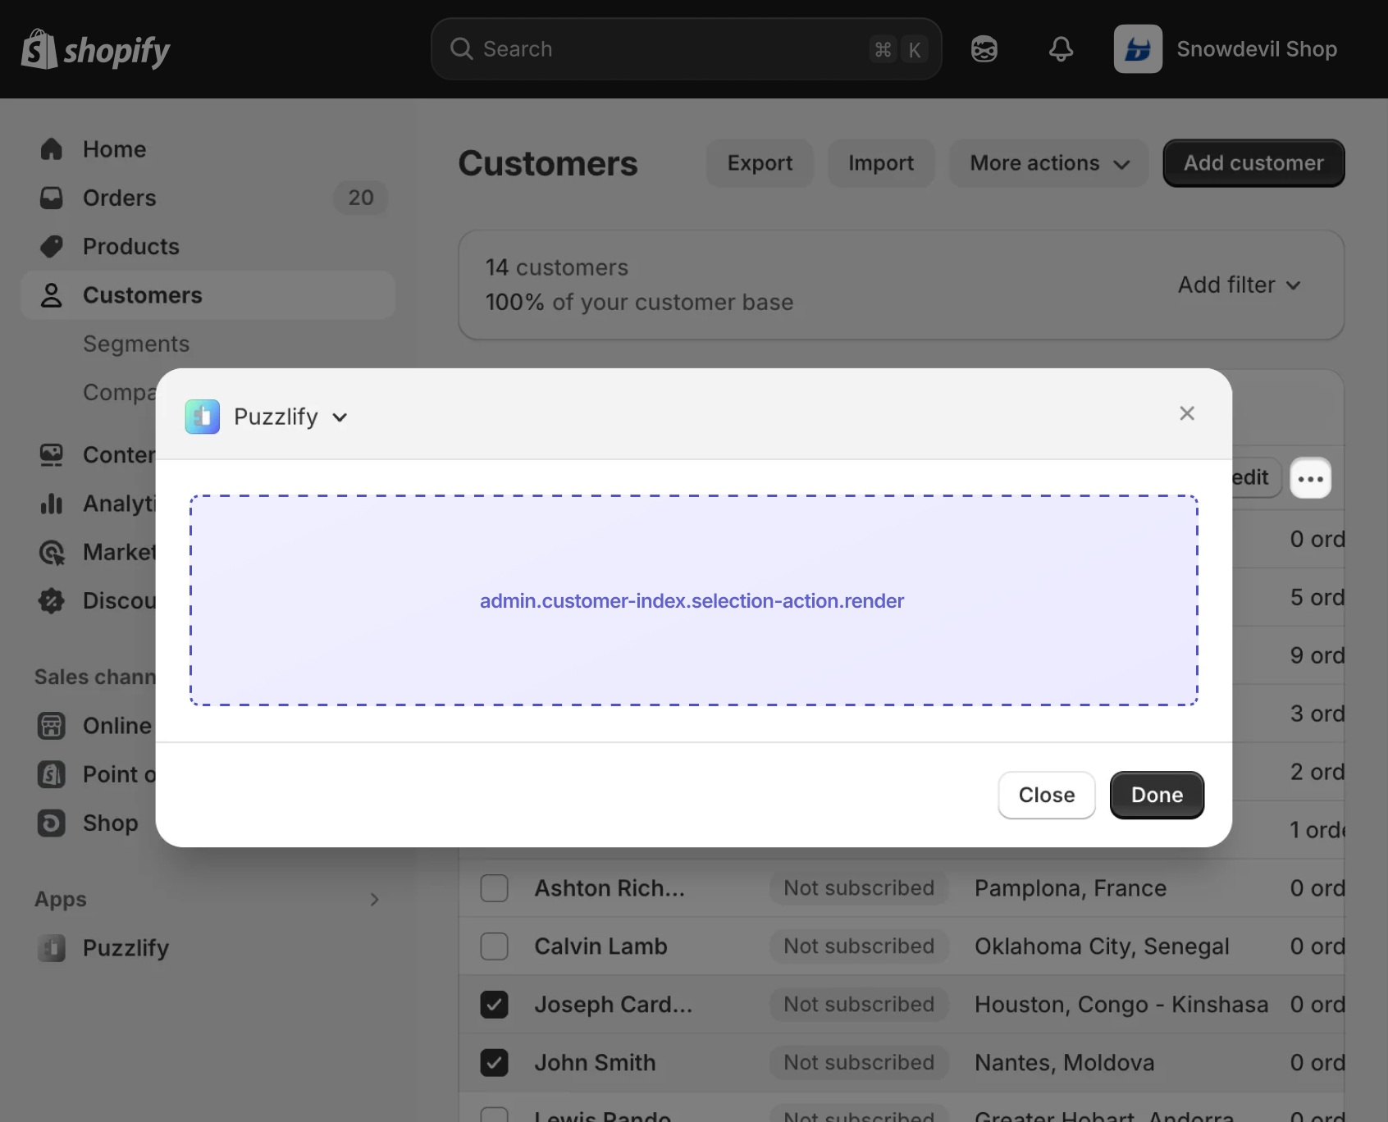Click the Shopify logo
Screen dimensions: 1388x1122
[x=95, y=49]
